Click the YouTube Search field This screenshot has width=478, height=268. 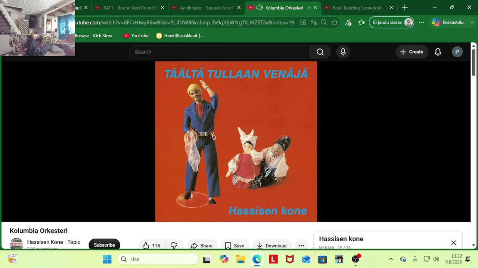pyautogui.click(x=220, y=52)
